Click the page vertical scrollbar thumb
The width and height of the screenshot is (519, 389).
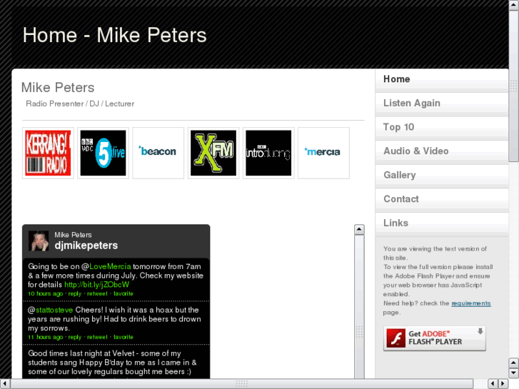click(514, 86)
